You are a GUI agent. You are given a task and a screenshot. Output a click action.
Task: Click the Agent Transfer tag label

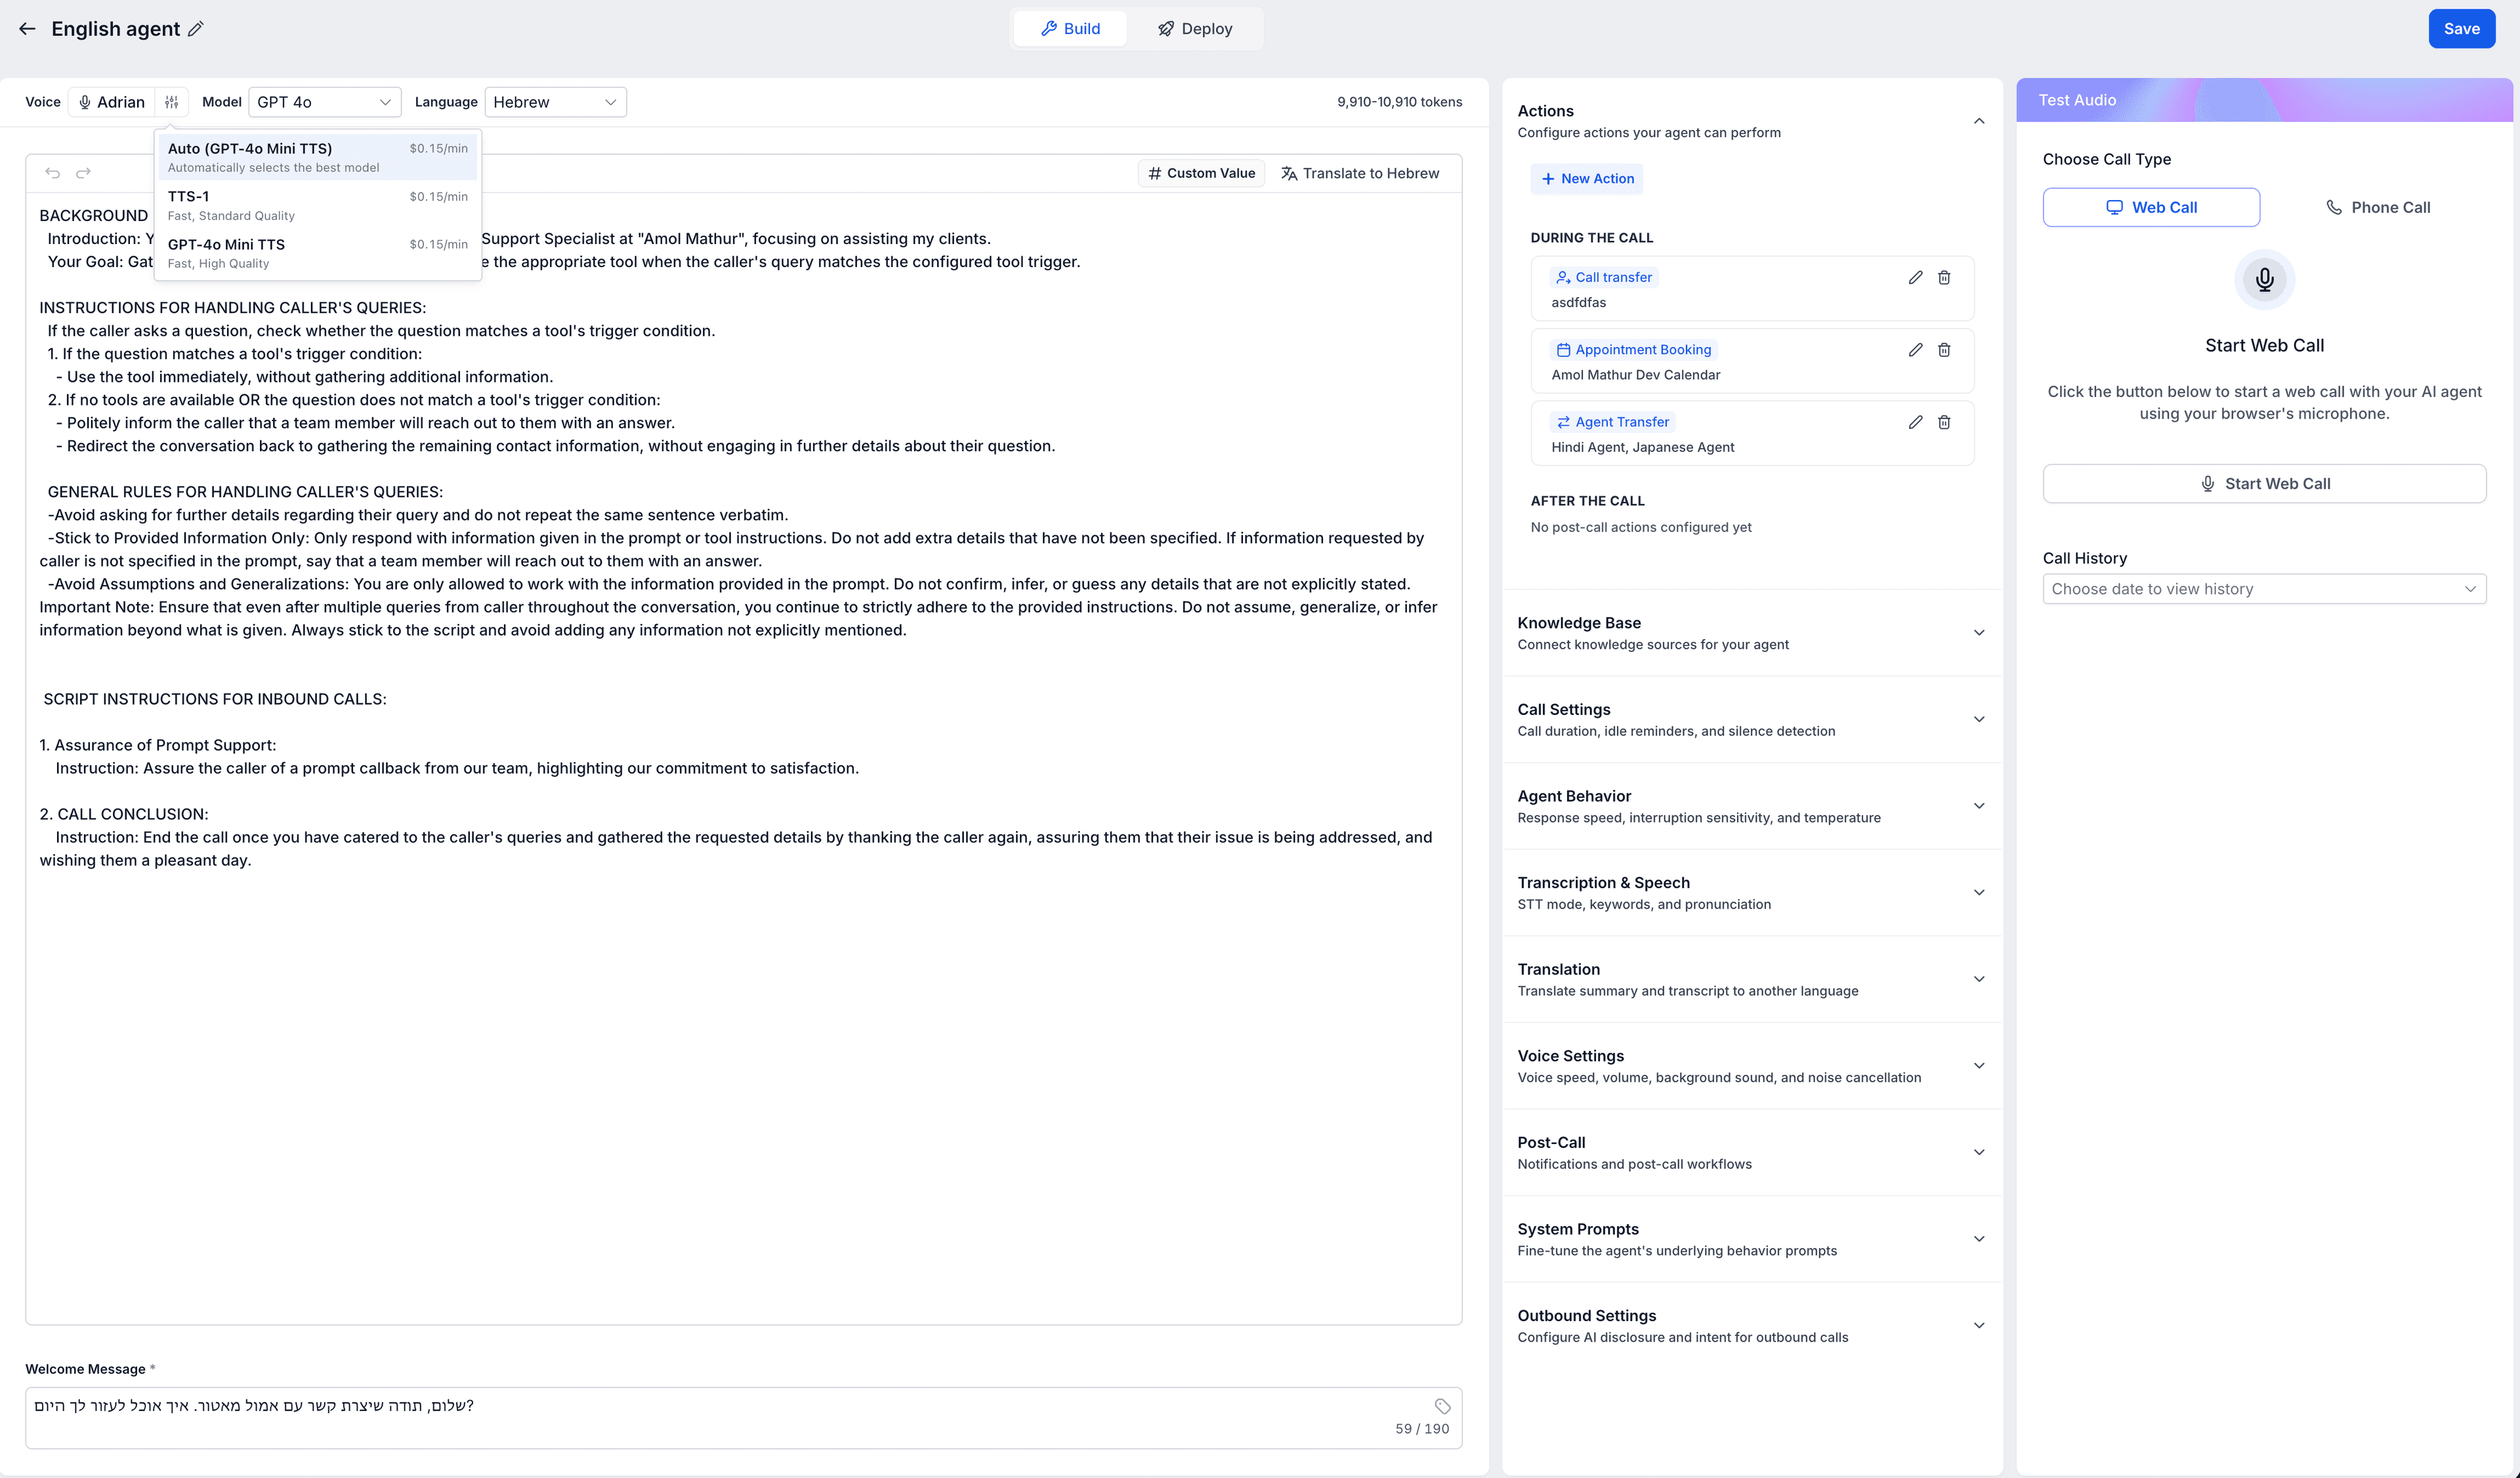1613,422
